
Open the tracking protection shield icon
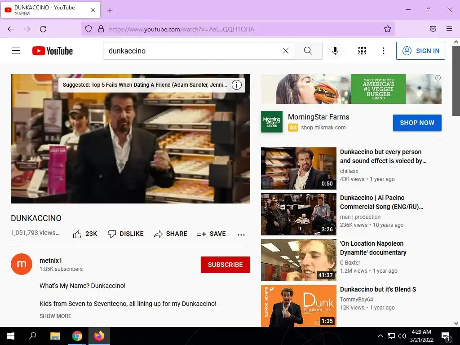(88, 29)
